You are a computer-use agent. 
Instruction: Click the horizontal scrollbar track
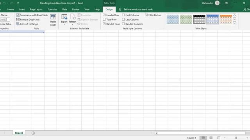pyautogui.click(x=202, y=133)
